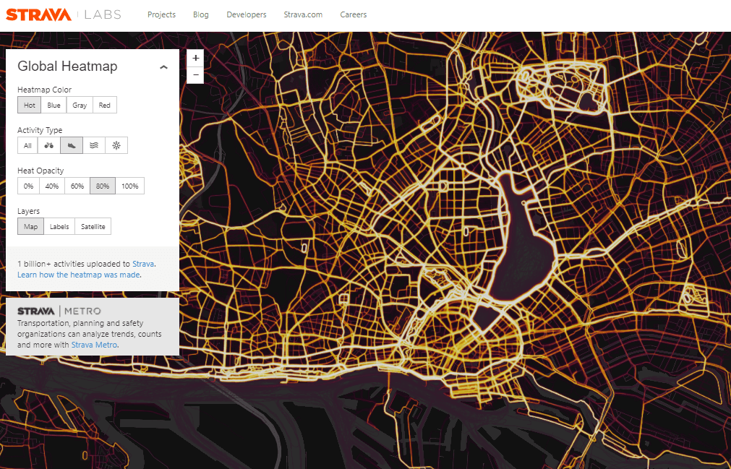Click the 'Heatmap Color' label

[x=45, y=90]
